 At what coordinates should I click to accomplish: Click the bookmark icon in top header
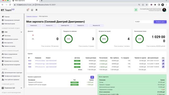pos(36,10)
